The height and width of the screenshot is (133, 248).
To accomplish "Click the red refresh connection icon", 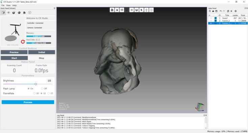I will [x=23, y=42].
